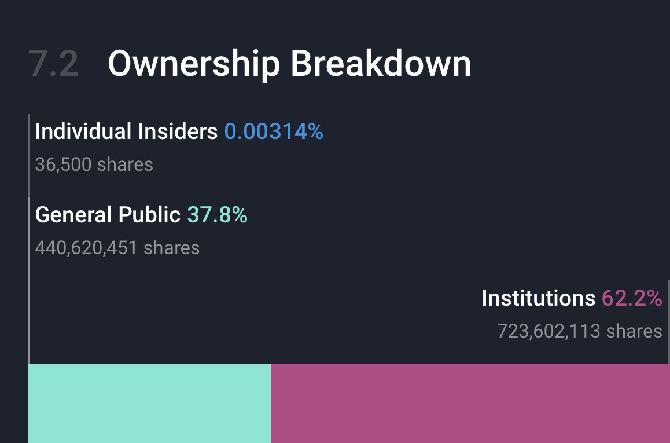Click the word shares after 36,500
This screenshot has width=670, height=443.
tap(125, 164)
